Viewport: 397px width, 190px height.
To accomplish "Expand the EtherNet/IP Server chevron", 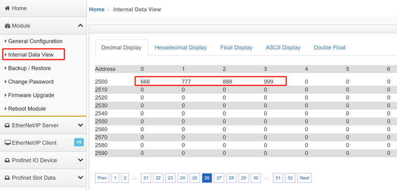I will [x=81, y=125].
